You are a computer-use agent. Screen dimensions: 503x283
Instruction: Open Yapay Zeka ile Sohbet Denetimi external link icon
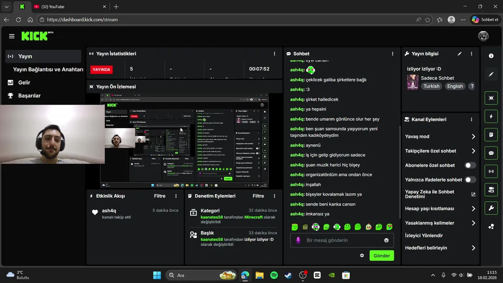[x=473, y=194]
